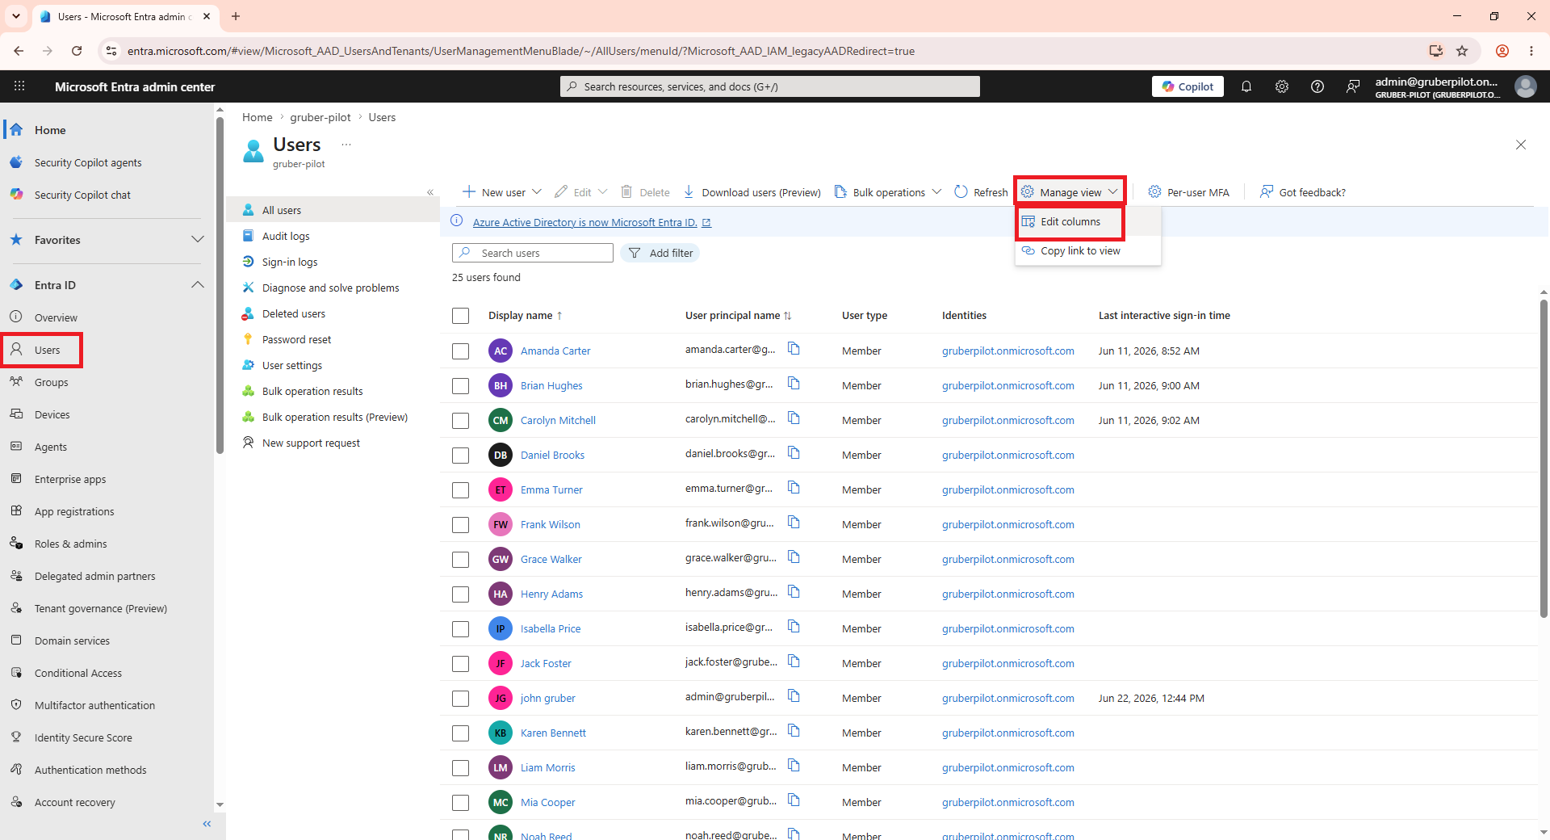Open Deleted users menu item
The width and height of the screenshot is (1550, 840).
pyautogui.click(x=294, y=314)
